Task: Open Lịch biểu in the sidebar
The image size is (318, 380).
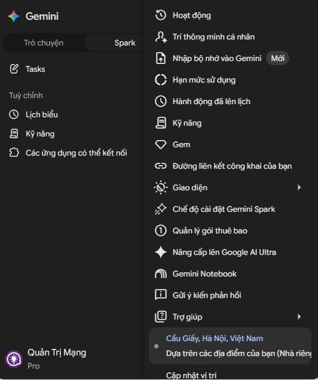Action: 42,114
